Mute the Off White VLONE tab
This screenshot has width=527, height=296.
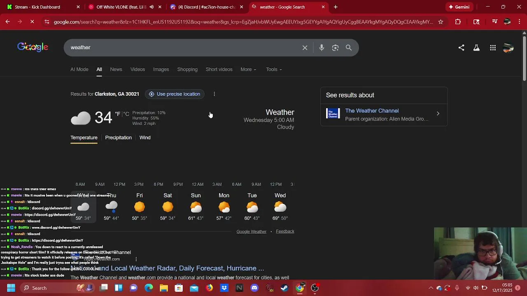coord(152,7)
